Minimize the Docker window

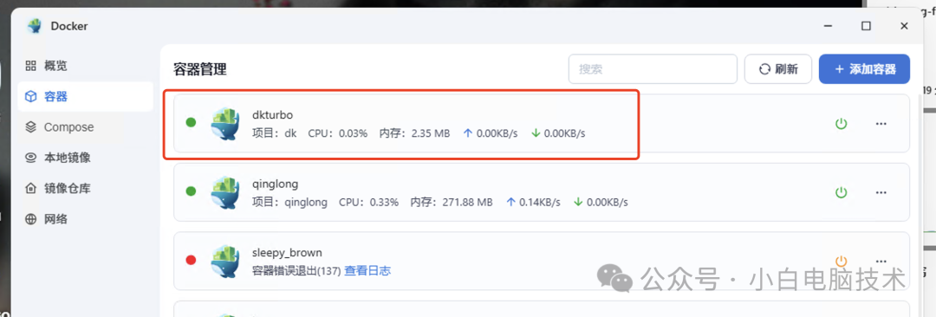pos(828,26)
